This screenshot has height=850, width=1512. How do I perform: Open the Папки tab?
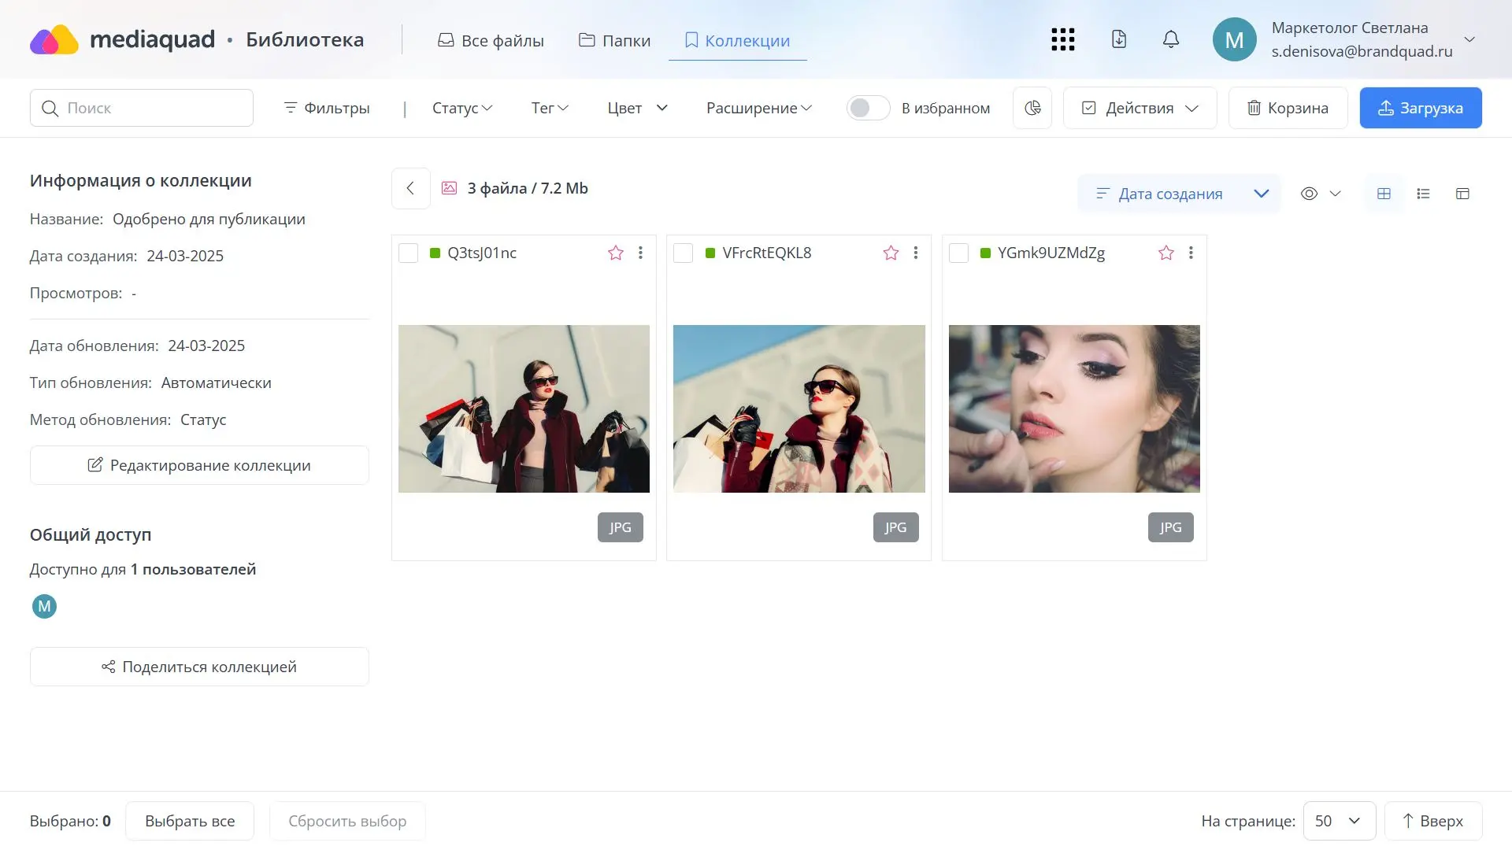[x=614, y=40]
